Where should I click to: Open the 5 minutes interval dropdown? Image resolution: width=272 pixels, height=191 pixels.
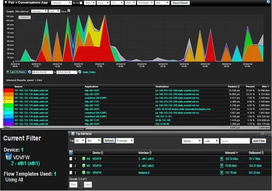[126, 140]
